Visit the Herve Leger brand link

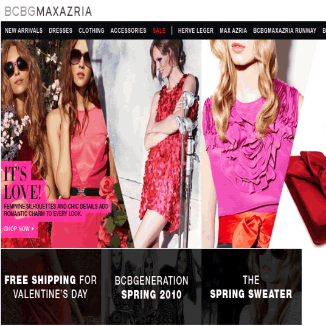196,30
